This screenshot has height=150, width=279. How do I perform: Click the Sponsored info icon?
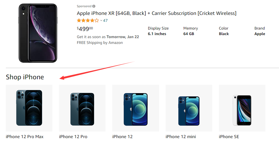coord(94,6)
